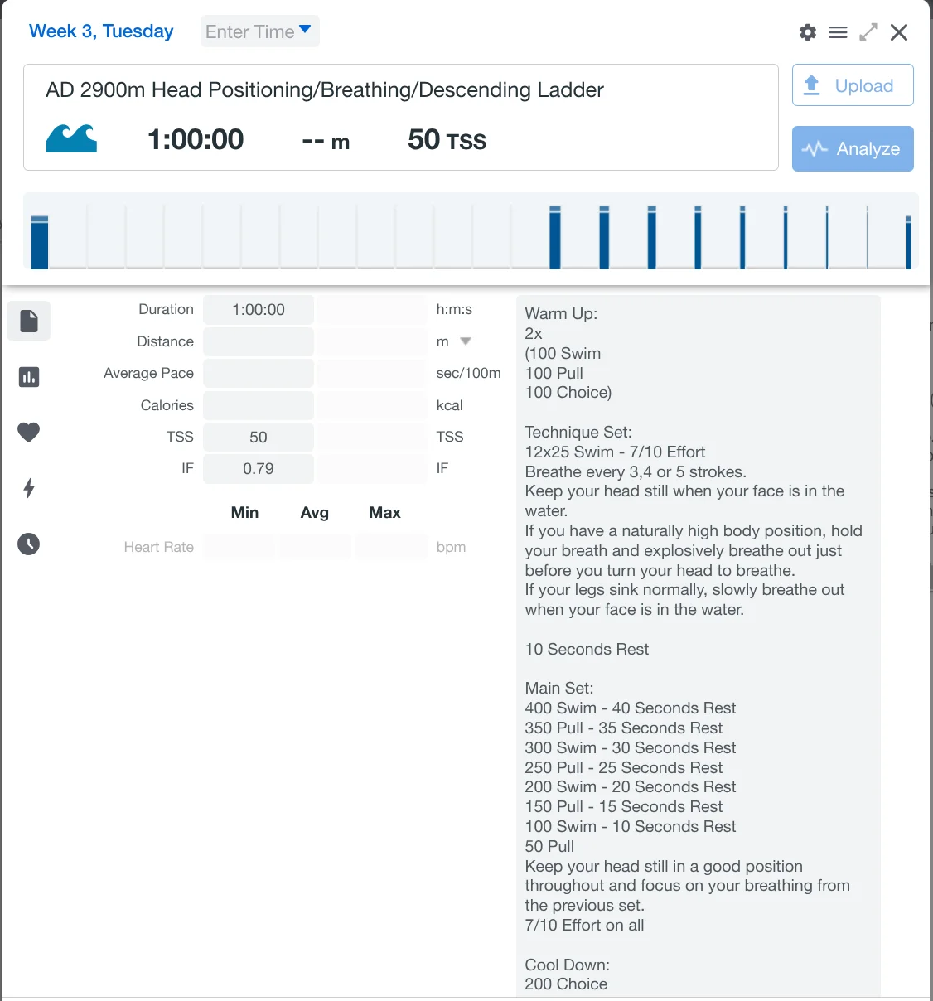Select the summary document tab icon
The height and width of the screenshot is (1001, 933).
pos(29,321)
